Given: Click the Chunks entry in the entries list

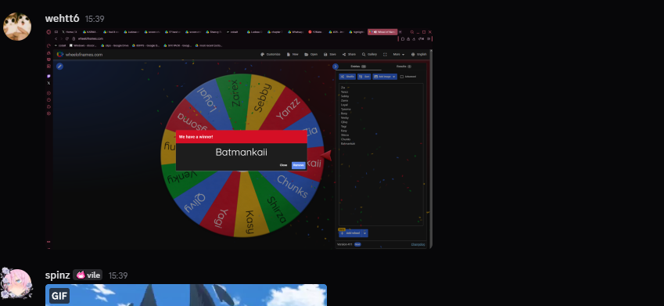Looking at the screenshot, I should coord(346,139).
